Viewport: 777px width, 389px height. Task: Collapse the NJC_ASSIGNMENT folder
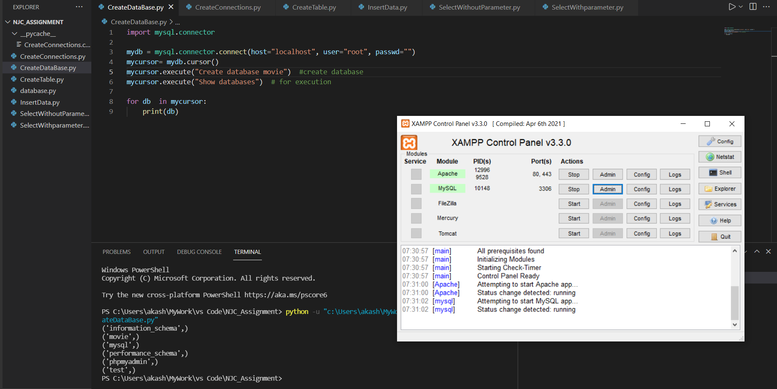(8, 22)
